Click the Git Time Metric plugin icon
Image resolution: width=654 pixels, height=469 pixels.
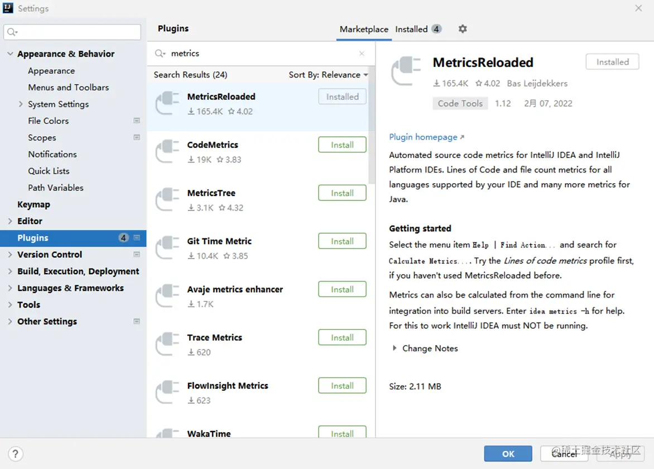(167, 247)
